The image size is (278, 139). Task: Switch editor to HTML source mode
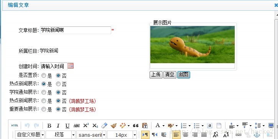click(15, 126)
